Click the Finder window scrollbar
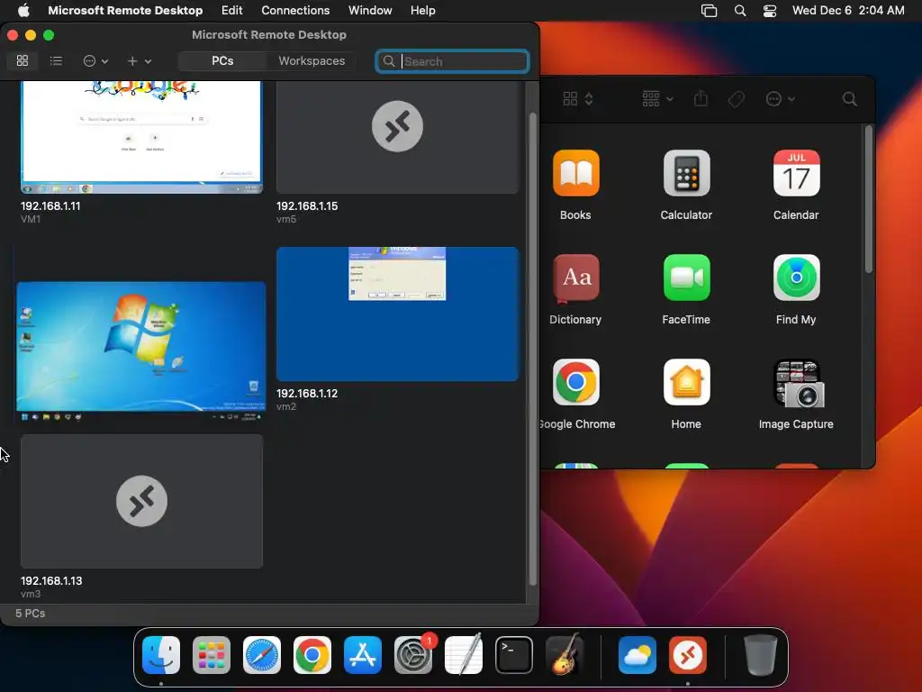 [x=869, y=200]
